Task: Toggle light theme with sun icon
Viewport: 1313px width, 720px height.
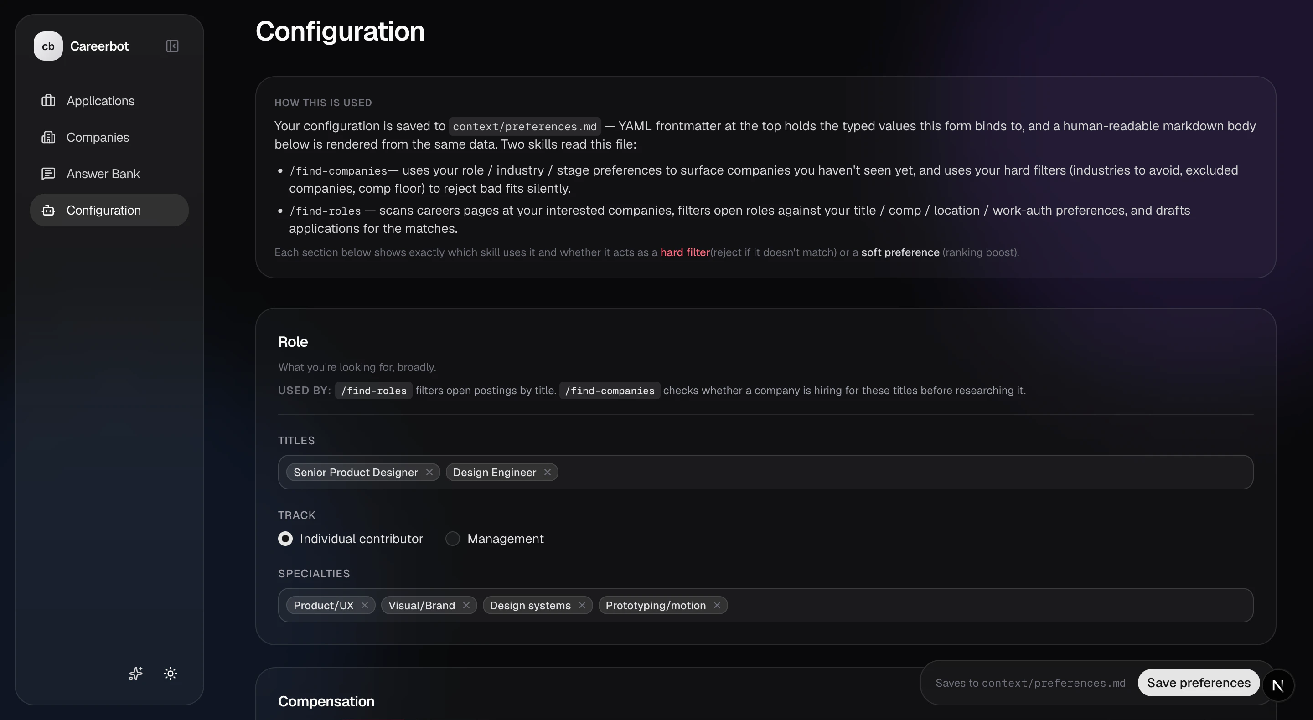Action: coord(170,673)
